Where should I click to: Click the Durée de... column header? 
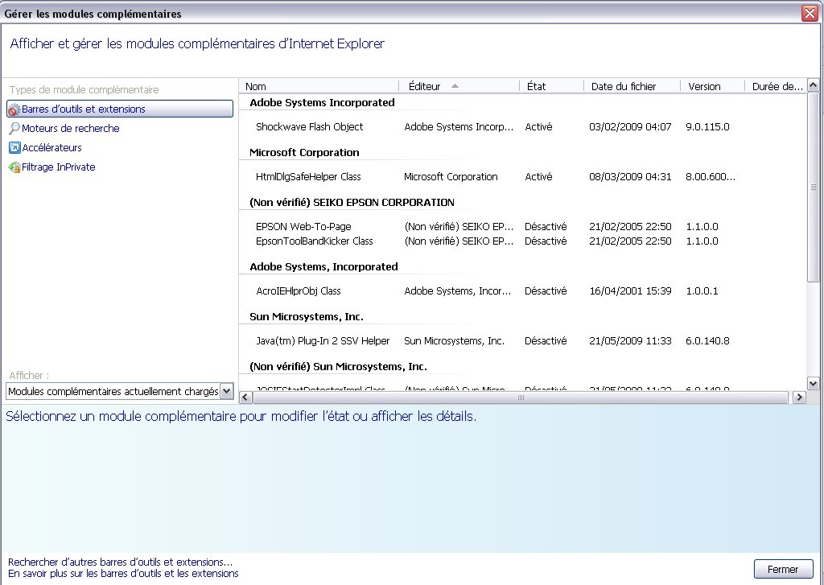point(776,86)
